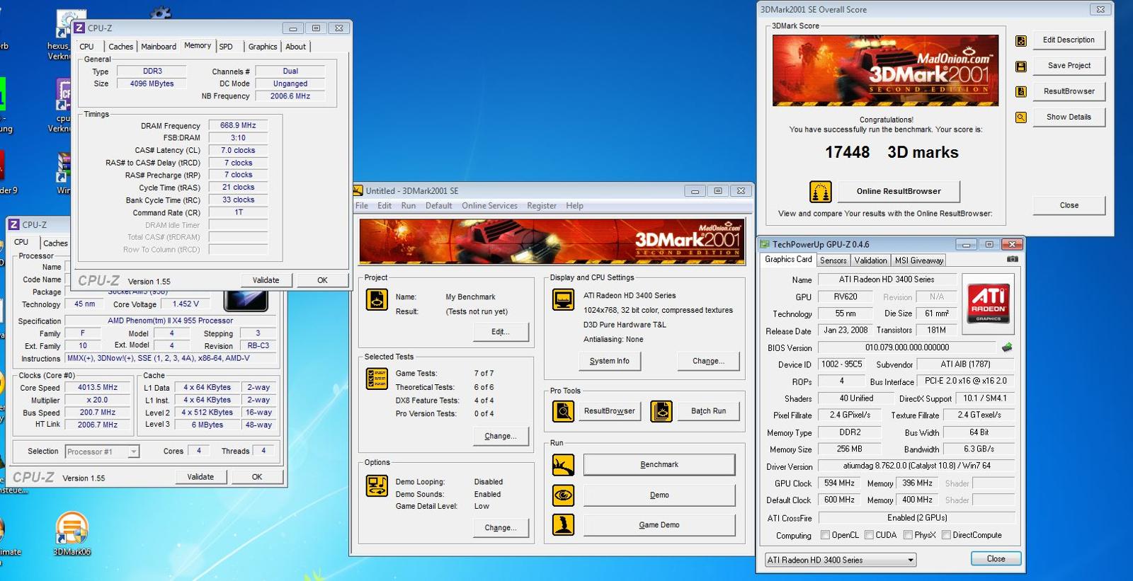The image size is (1133, 581).
Task: Click the GPU-Z window title icon
Action: coord(765,244)
